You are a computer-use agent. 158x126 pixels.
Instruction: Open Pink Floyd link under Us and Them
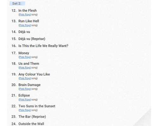(25, 68)
